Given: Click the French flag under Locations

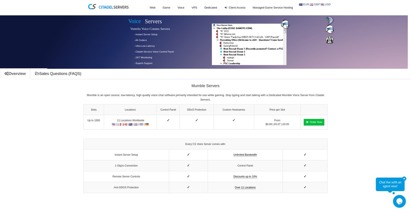Looking at the screenshot, I should [119, 124].
